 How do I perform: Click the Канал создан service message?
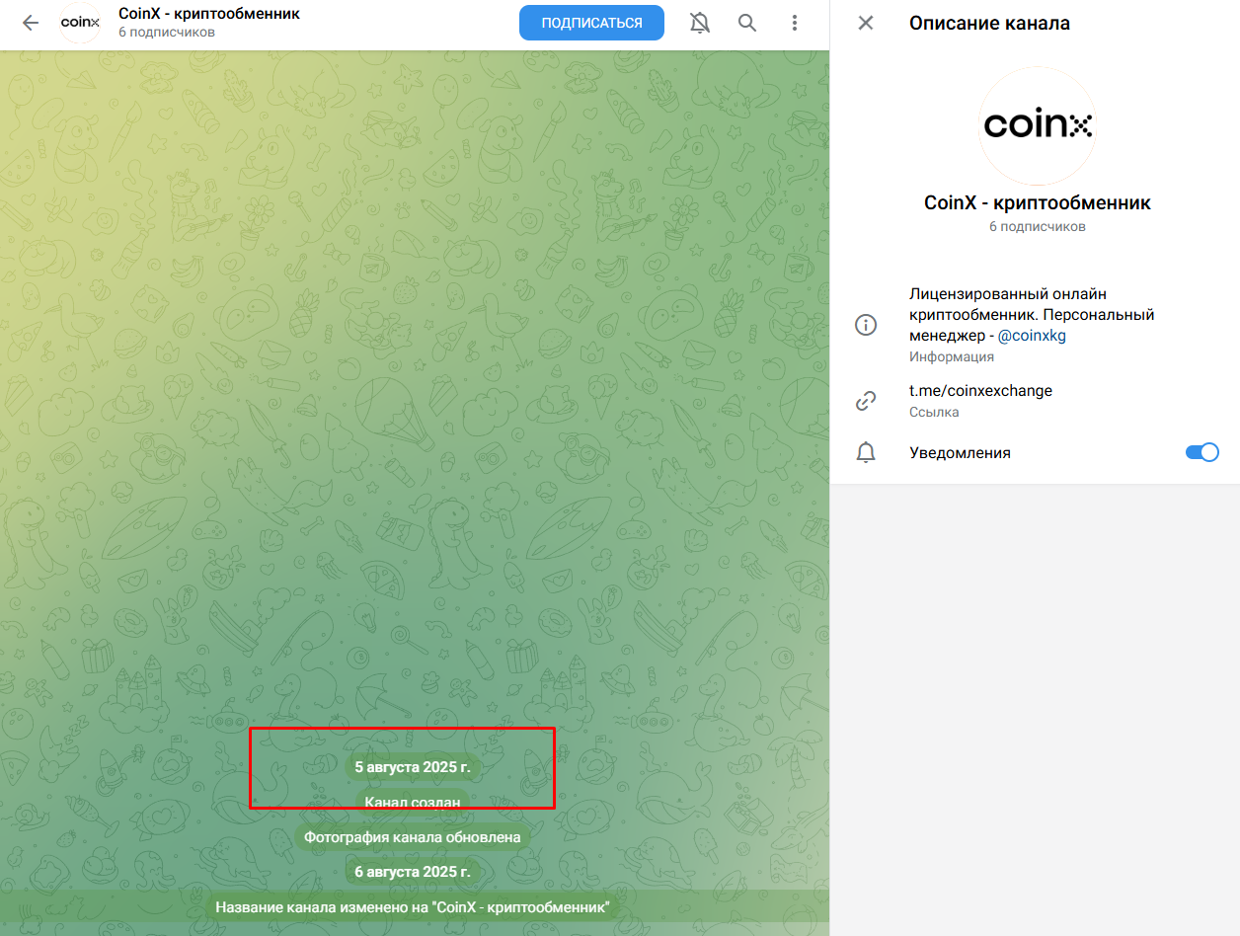[x=413, y=802]
